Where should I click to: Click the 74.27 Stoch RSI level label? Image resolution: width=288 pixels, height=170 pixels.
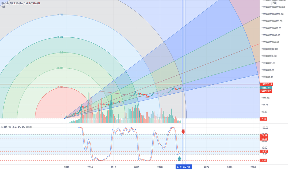(x=264, y=135)
